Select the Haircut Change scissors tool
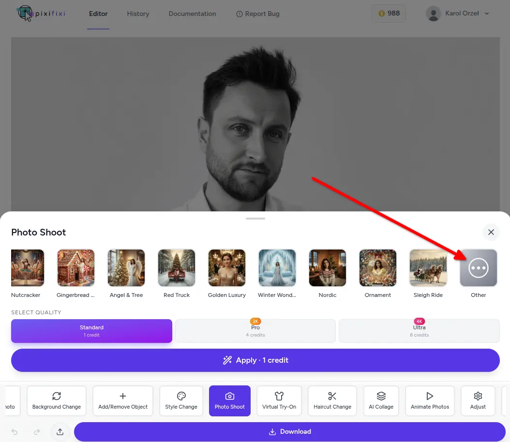 pyautogui.click(x=332, y=400)
